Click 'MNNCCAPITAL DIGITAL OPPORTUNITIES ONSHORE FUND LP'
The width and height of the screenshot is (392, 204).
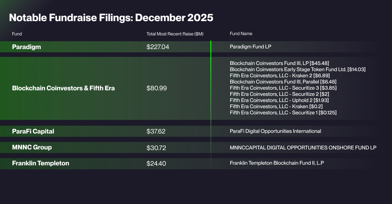(303, 148)
